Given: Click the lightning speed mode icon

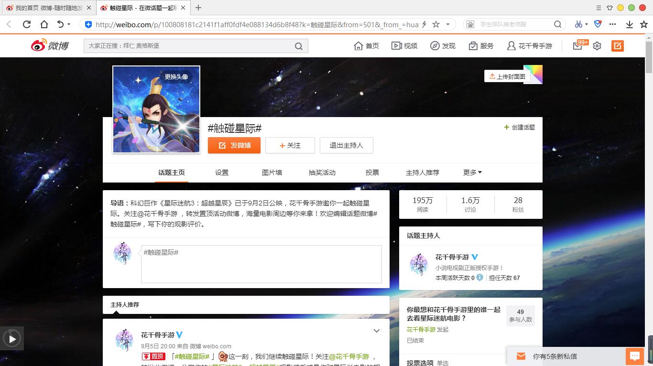Looking at the screenshot, I should [x=424, y=24].
